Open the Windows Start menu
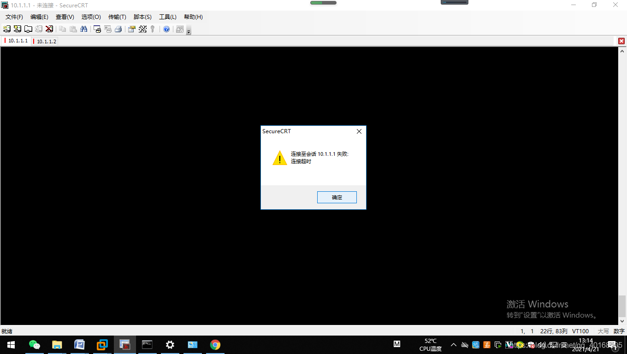The height and width of the screenshot is (354, 627). (11, 345)
